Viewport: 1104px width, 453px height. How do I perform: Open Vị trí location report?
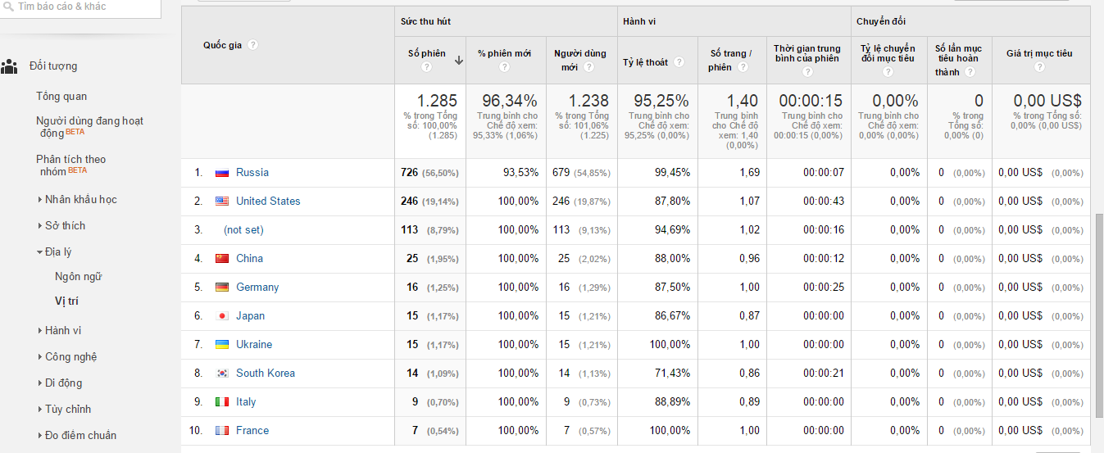coord(66,301)
